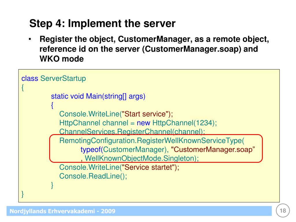296x222 pixels.
Task: Click the slide number 18 circle
Action: pos(283,210)
